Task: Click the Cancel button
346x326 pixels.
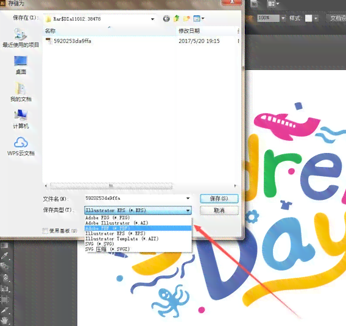Action: [219, 210]
